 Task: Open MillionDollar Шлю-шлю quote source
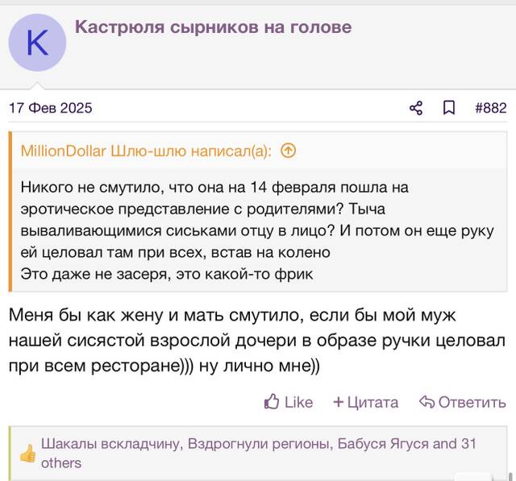point(146,151)
